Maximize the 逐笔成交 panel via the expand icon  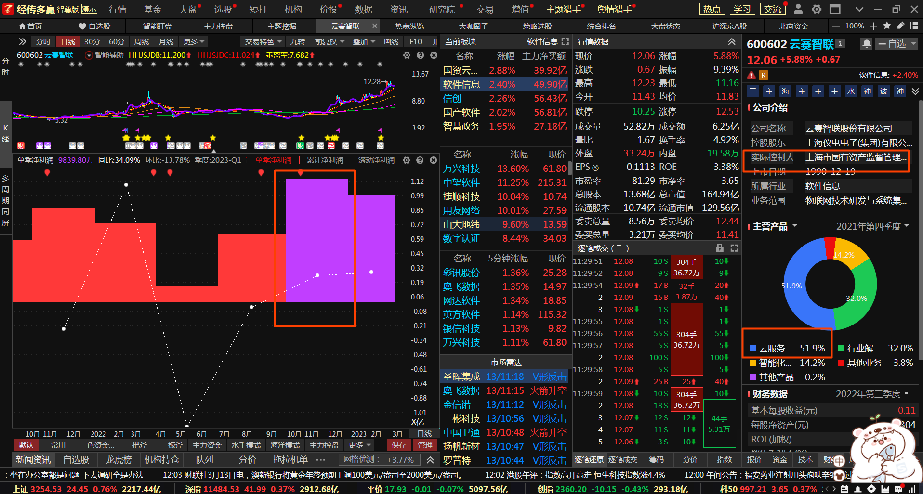[734, 248]
